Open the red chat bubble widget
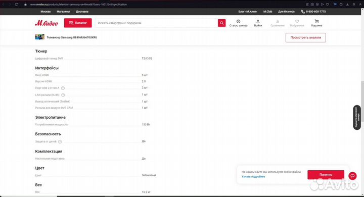 pos(352,176)
